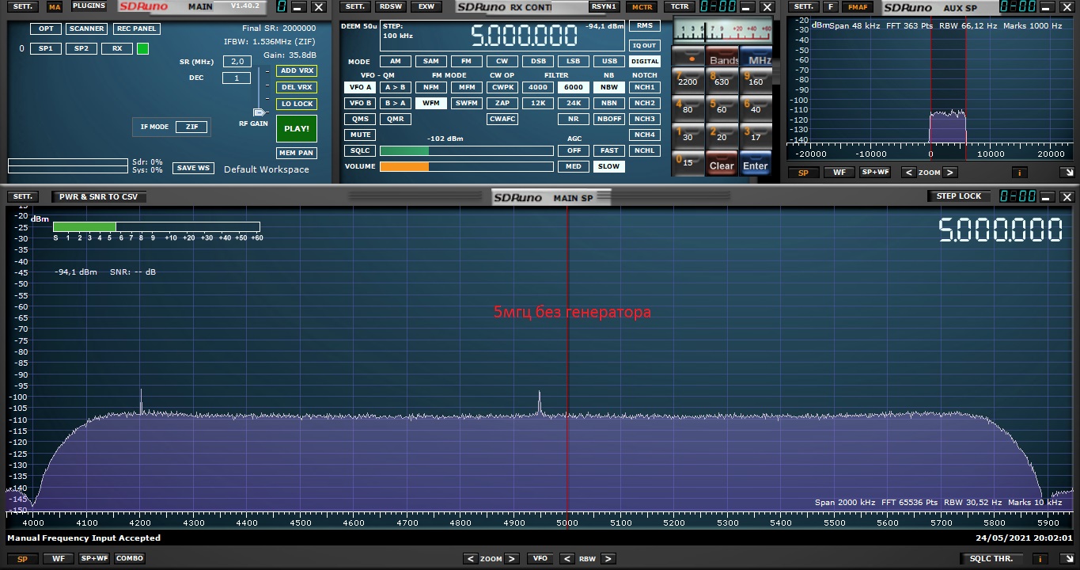The image size is (1080, 570).
Task: Switch MAIN SP to the SP+WF tab
Action: point(94,558)
